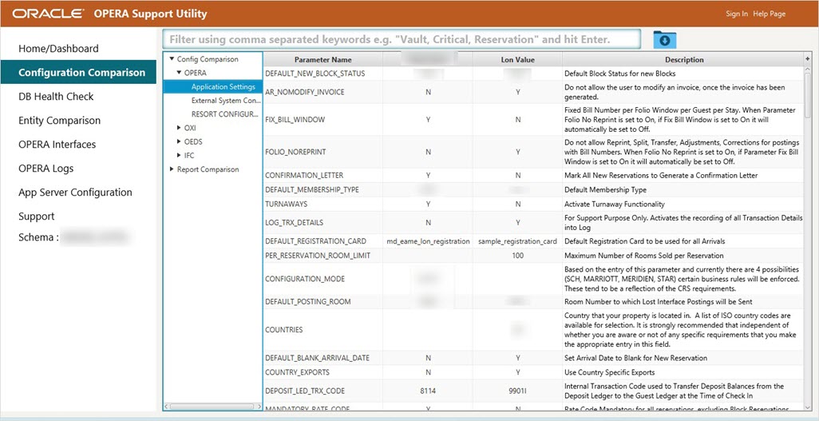
Task: Select the COUNTRIES parameter cell
Action: [322, 329]
